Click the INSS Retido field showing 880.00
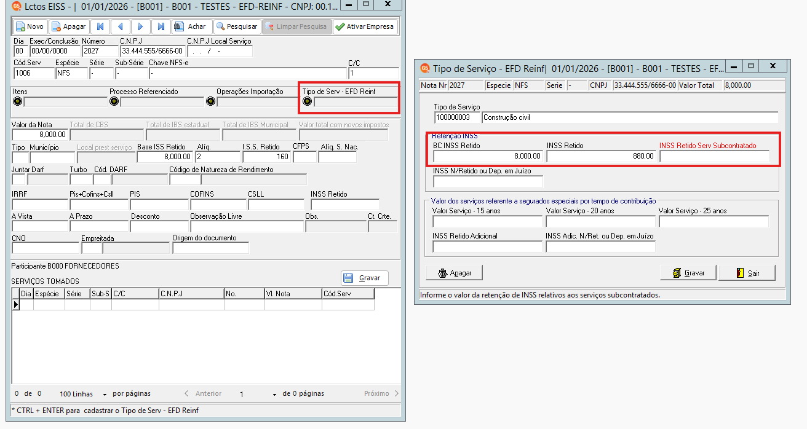Viewport: 807px width, 429px height. (601, 156)
